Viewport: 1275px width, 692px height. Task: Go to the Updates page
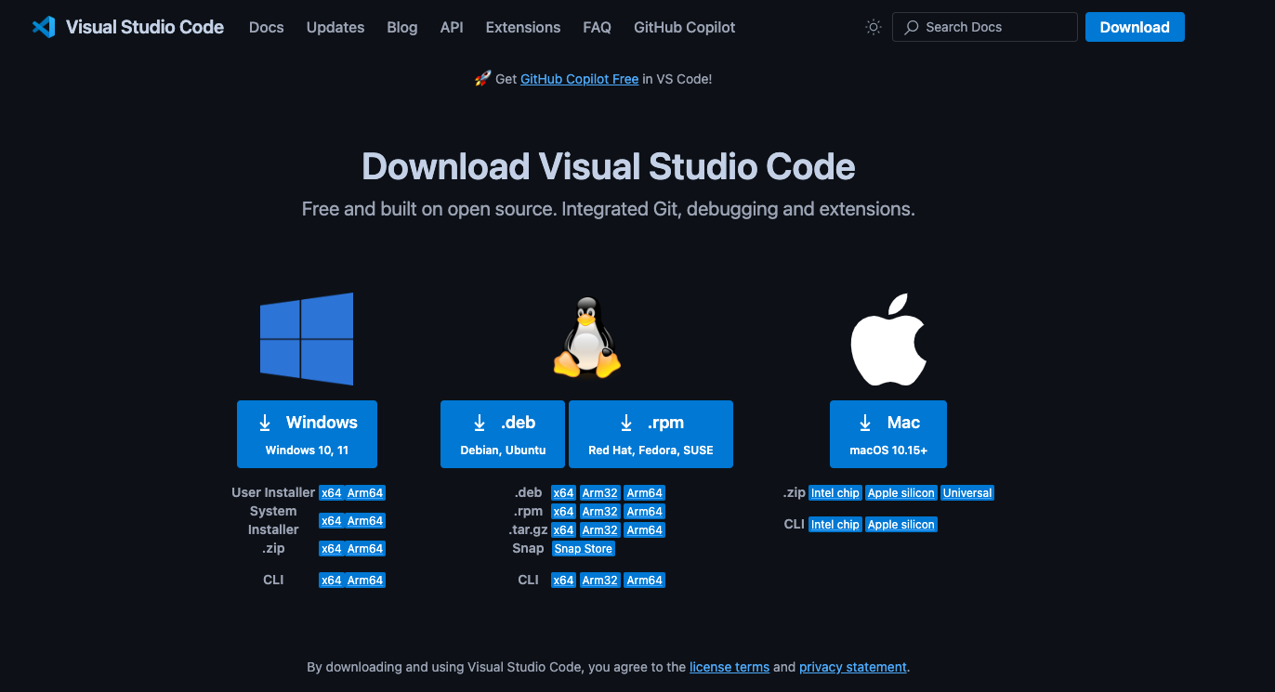click(335, 27)
